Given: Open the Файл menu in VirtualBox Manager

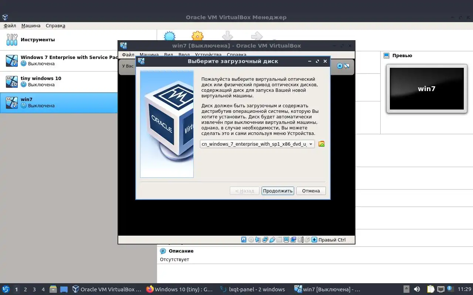Looking at the screenshot, I should coord(10,26).
